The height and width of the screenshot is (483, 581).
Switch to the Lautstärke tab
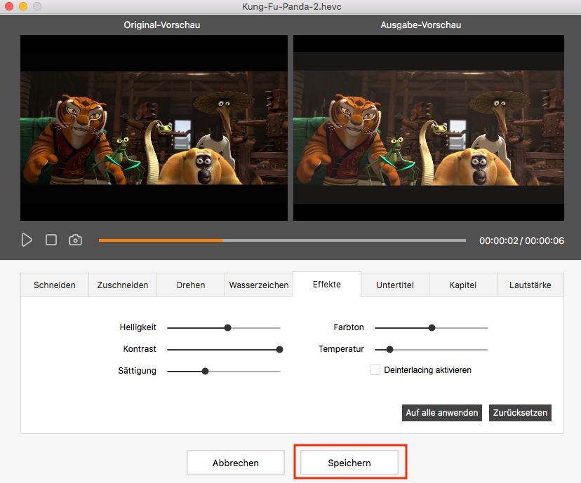point(530,285)
